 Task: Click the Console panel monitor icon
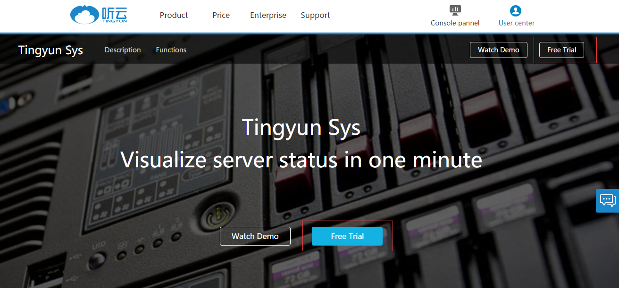pyautogui.click(x=455, y=10)
